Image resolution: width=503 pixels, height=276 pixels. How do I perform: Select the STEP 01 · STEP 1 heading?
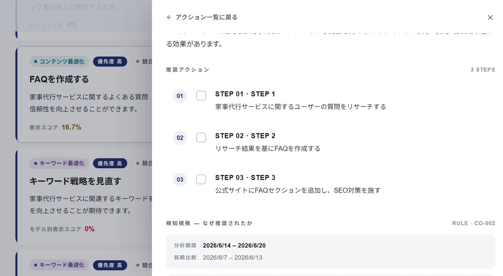coord(245,94)
